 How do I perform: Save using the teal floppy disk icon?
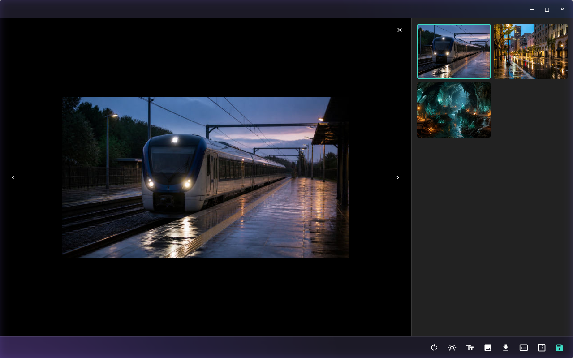(560, 348)
